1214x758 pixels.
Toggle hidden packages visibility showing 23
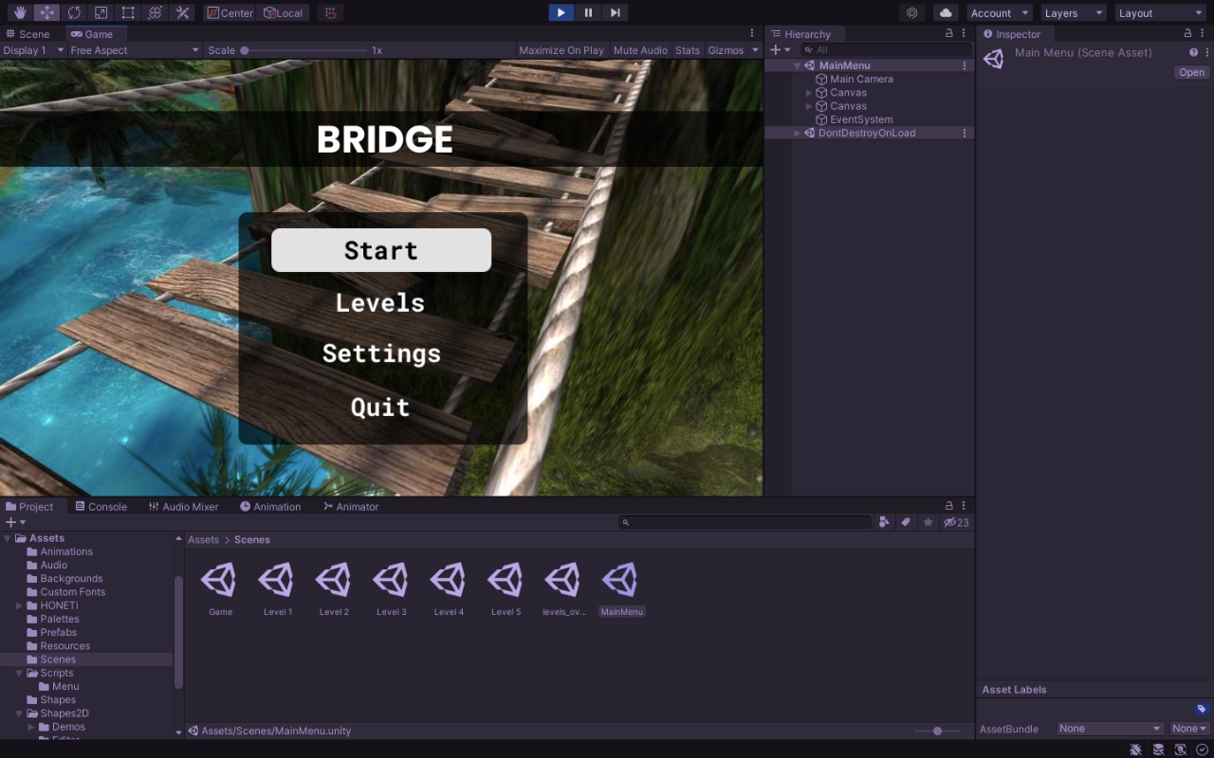point(956,522)
